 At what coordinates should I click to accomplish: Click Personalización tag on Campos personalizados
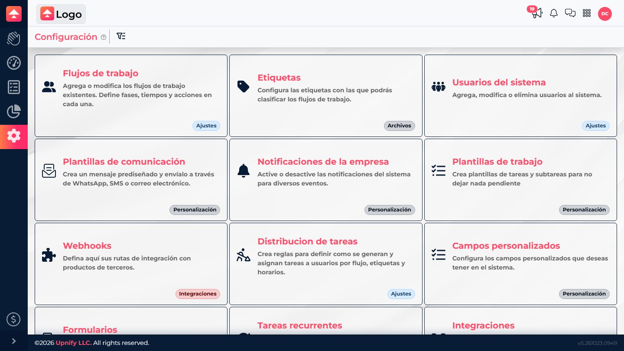584,294
